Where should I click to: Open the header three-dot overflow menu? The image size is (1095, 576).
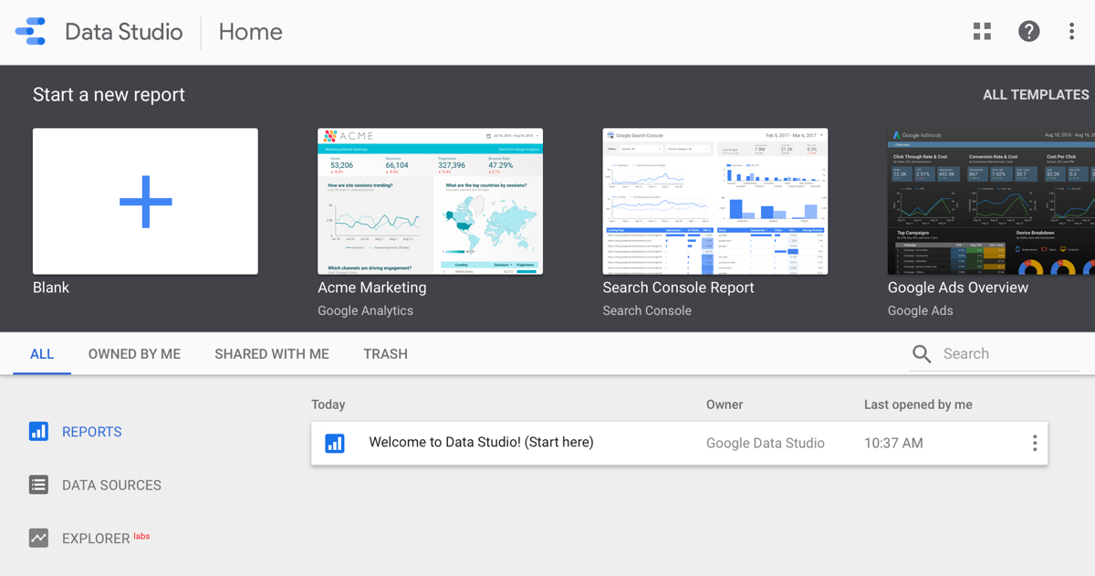(1071, 32)
